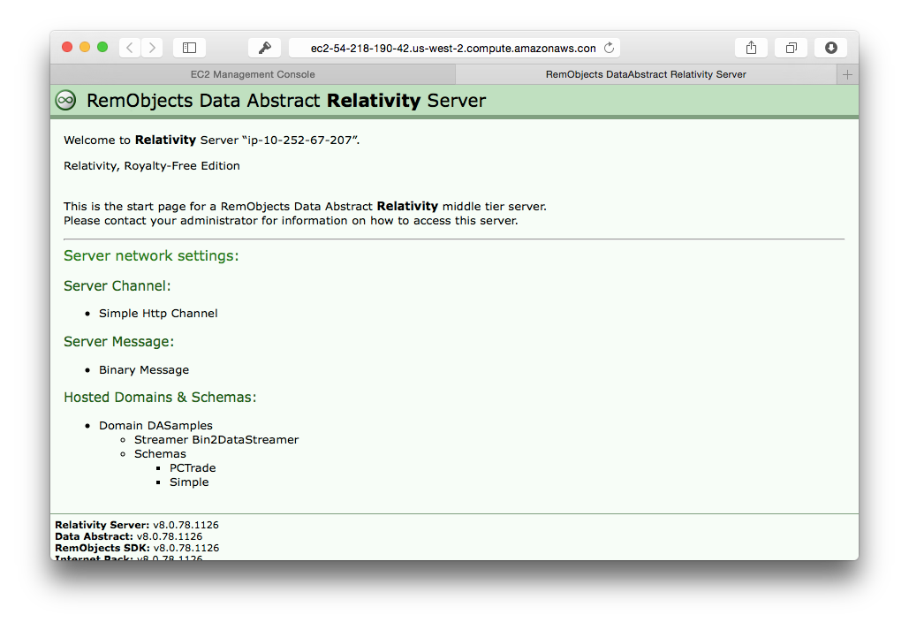This screenshot has height=630, width=909.
Task: Click the Server network settings heading
Action: 151,256
